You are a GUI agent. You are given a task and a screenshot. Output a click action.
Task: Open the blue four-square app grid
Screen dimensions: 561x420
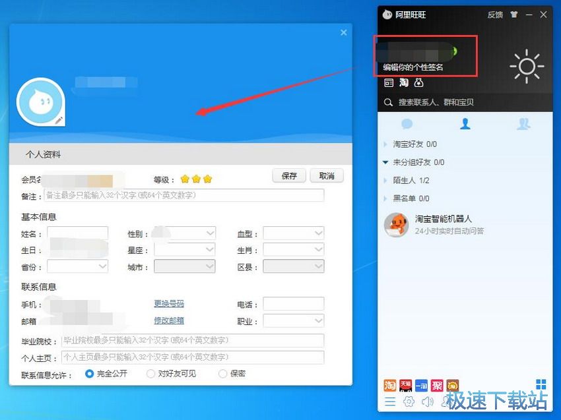tap(541, 384)
